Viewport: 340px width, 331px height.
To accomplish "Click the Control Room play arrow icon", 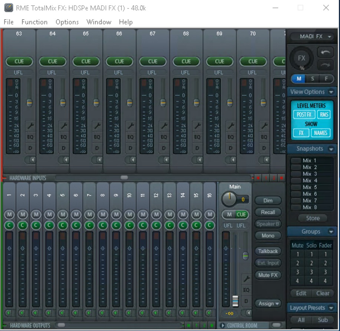I will click(x=222, y=325).
